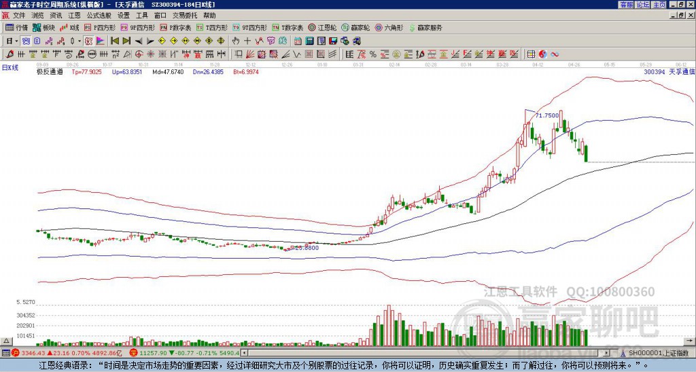The image size is (696, 372).
Task: Click the gold 金 circle icon
Action: pos(396,54)
